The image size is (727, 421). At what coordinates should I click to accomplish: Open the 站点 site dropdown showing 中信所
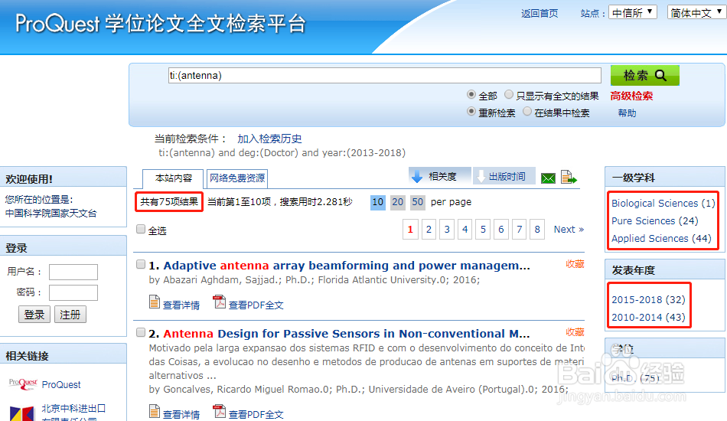[x=633, y=12]
